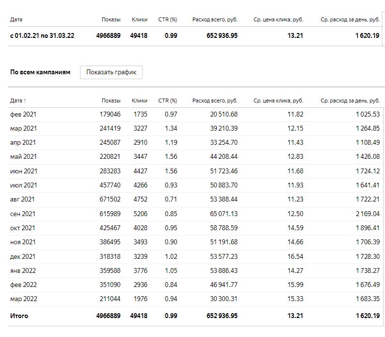Click "Ср. цена клика, руб." header in lower table
The width and height of the screenshot is (385, 337).
tap(278, 101)
